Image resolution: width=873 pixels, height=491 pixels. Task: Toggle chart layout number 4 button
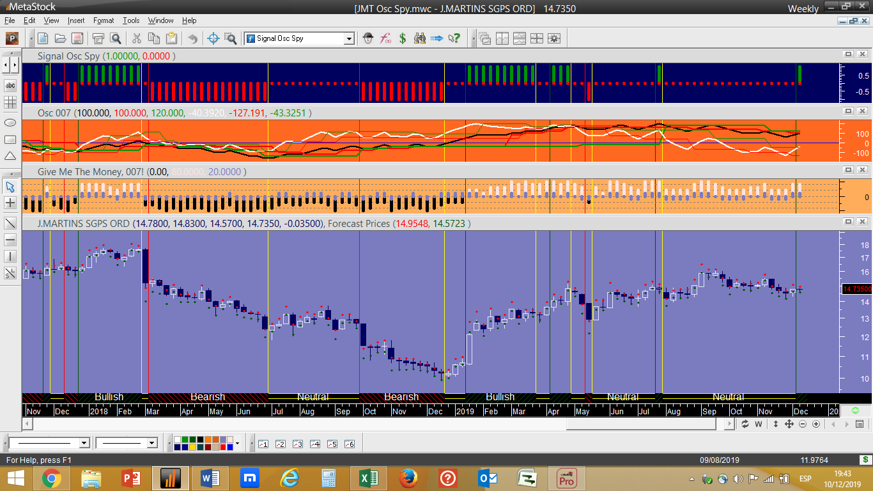click(314, 444)
